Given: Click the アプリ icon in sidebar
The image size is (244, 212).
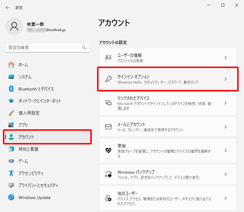Looking at the screenshot, I should pyautogui.click(x=11, y=125).
